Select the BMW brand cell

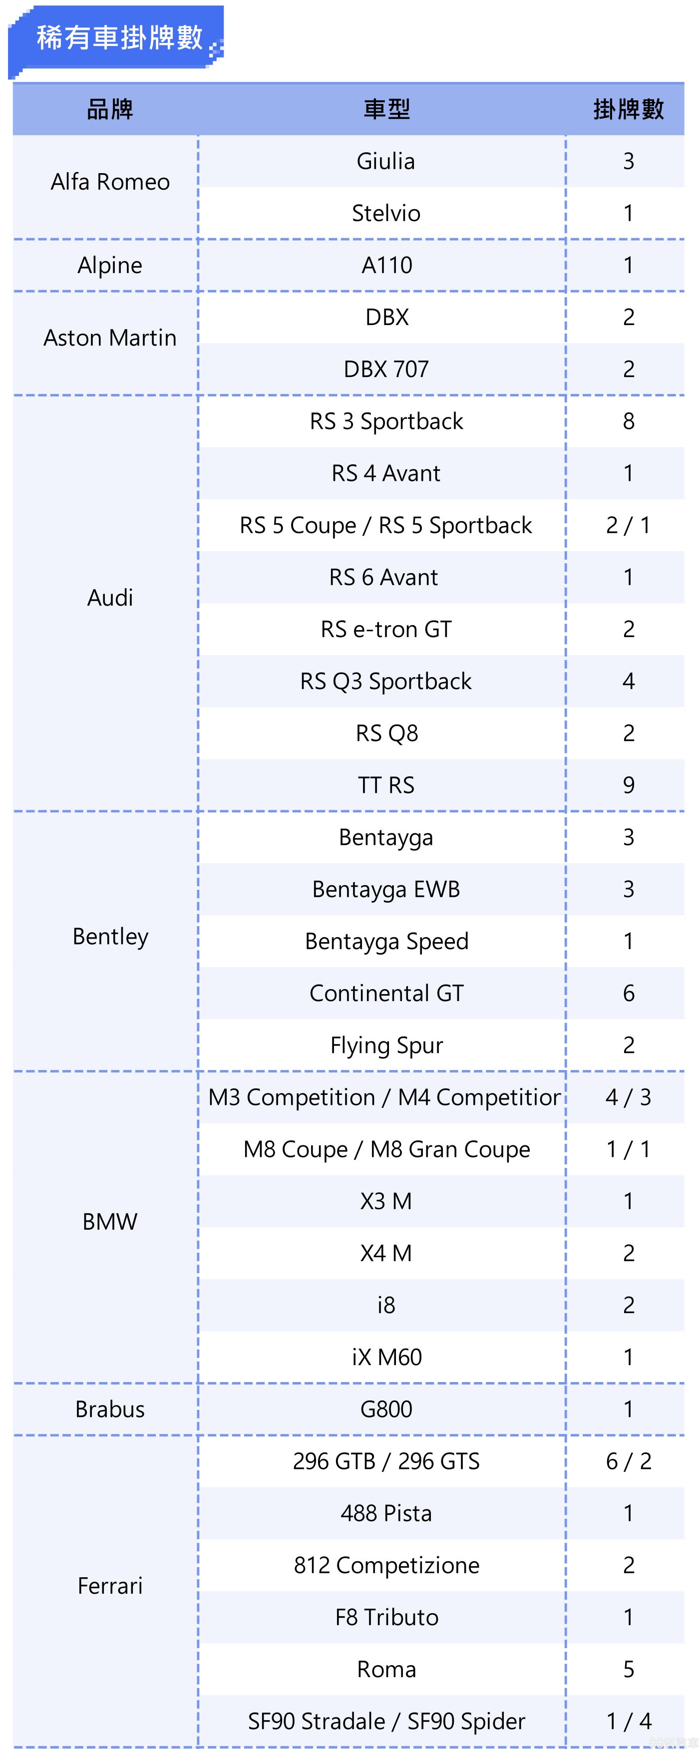(x=110, y=1222)
